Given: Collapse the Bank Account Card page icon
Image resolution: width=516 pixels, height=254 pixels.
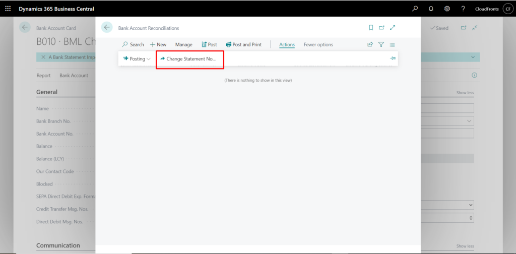Looking at the screenshot, I should point(474,28).
